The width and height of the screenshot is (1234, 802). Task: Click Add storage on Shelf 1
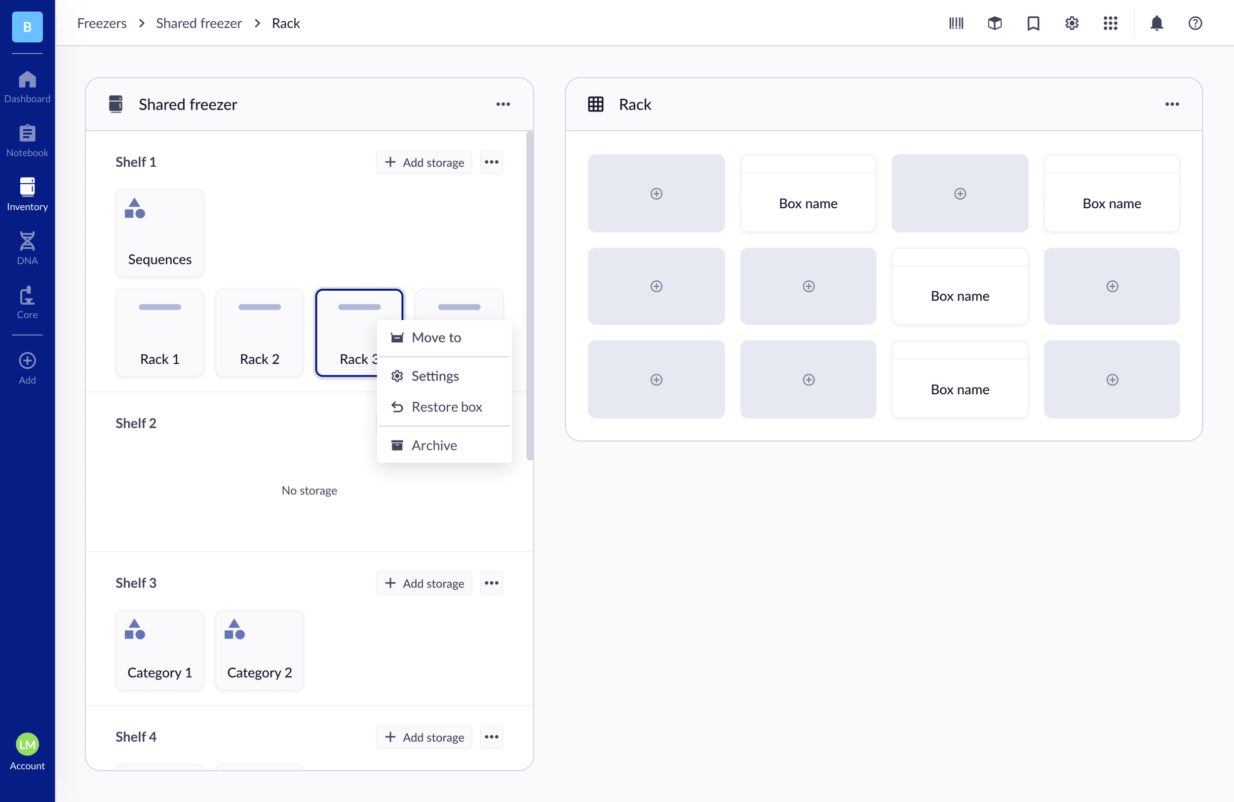(424, 162)
